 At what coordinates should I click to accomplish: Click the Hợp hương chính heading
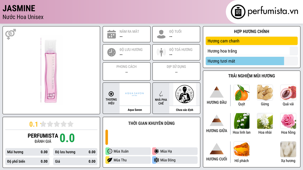coord(252,31)
